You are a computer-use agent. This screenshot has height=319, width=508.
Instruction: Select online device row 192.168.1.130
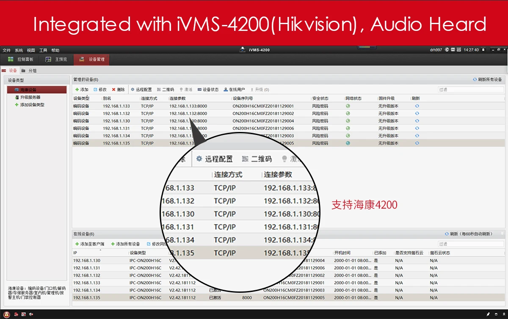point(288,261)
